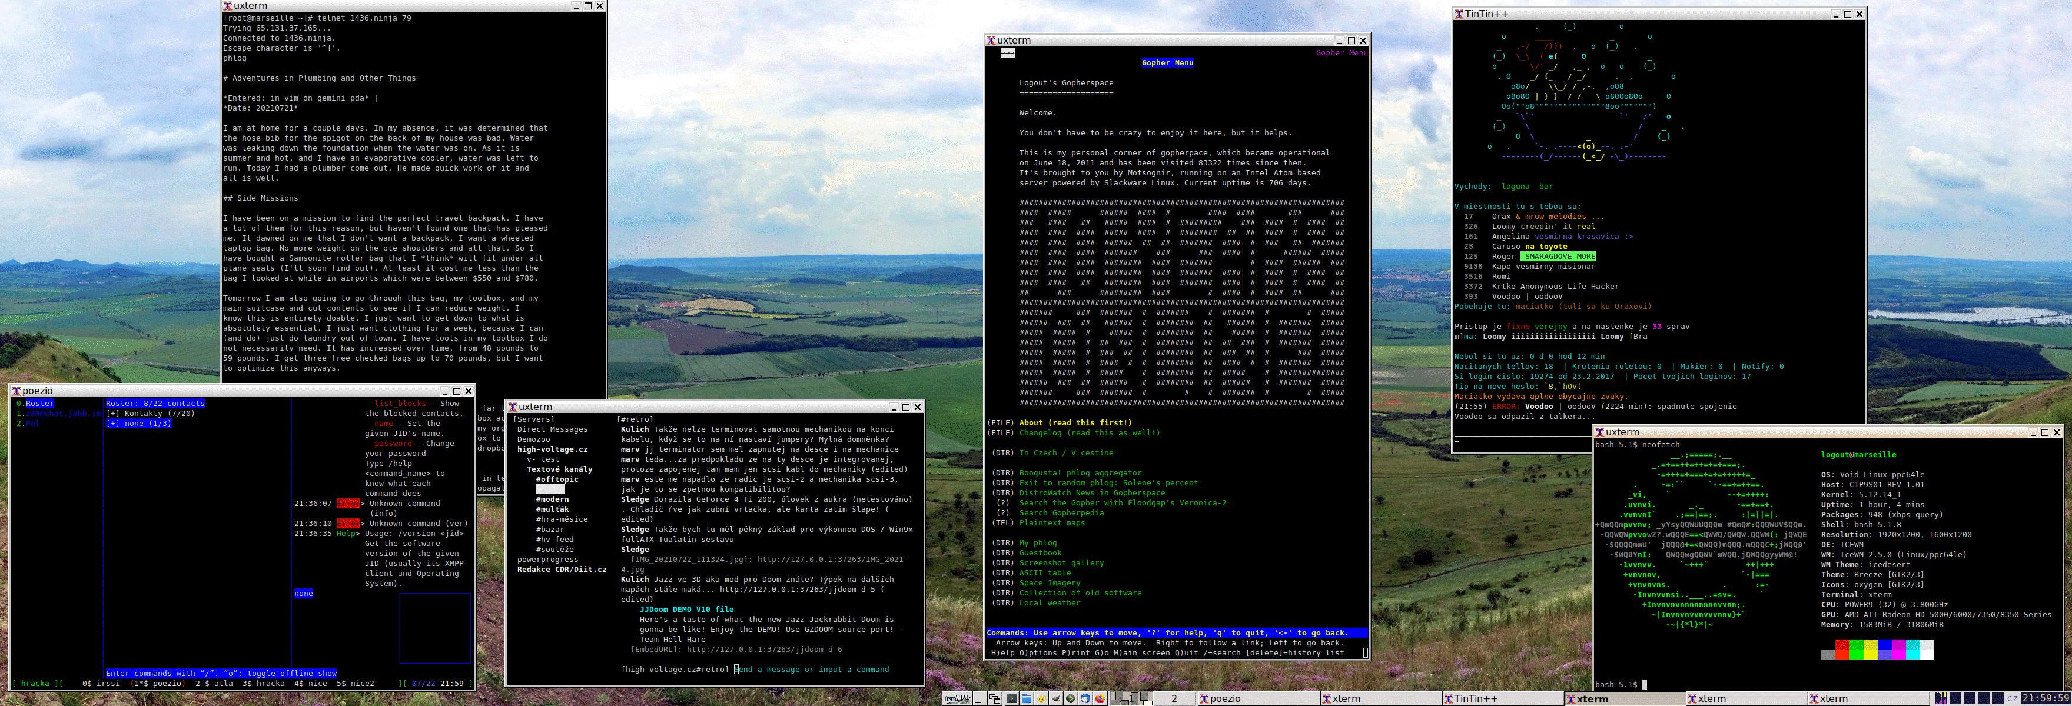Select #soutěže channel in chat sidebar

[555, 549]
